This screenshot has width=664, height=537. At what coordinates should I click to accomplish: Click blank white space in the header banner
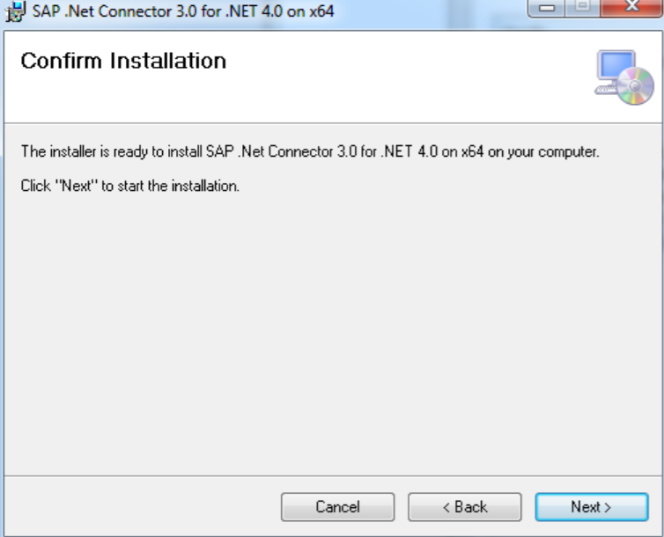[x=396, y=79]
